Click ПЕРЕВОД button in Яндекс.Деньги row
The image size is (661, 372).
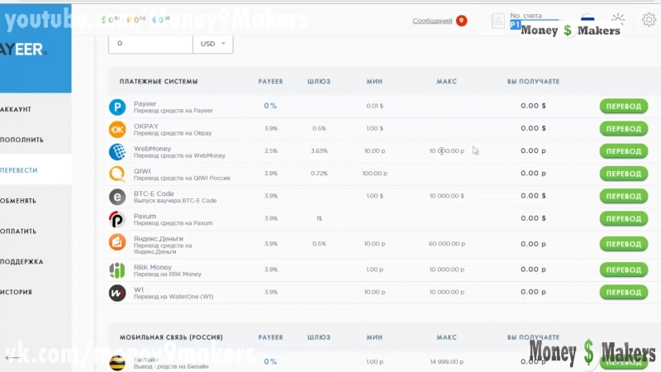[624, 244]
